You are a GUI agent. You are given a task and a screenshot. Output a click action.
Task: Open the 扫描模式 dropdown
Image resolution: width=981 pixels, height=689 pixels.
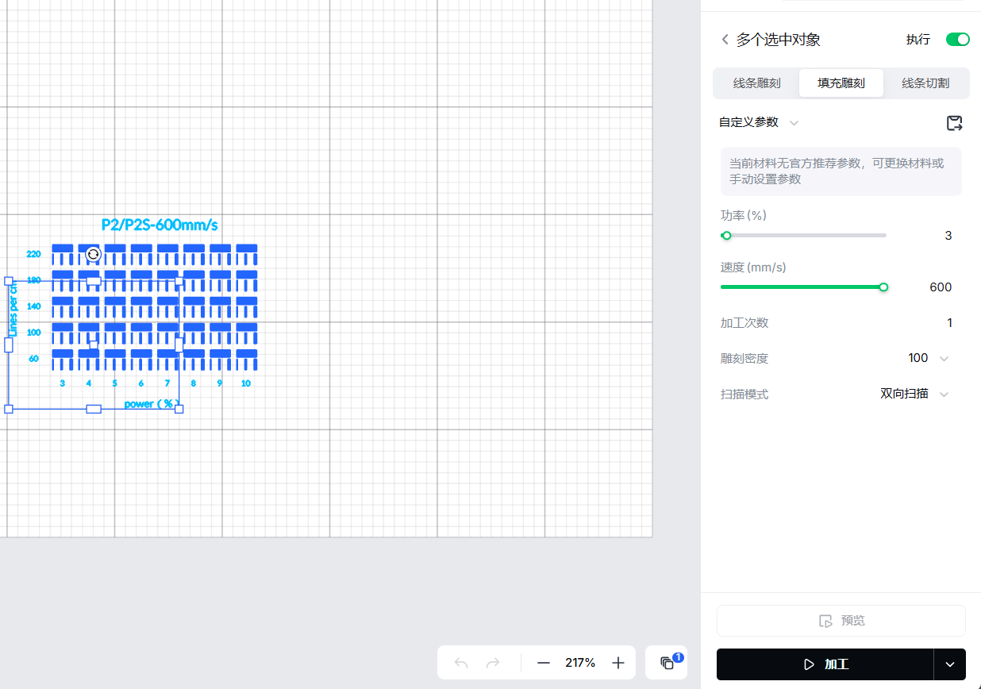943,395
